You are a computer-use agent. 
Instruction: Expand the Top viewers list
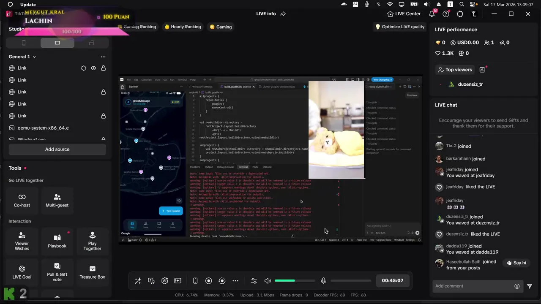455,70
